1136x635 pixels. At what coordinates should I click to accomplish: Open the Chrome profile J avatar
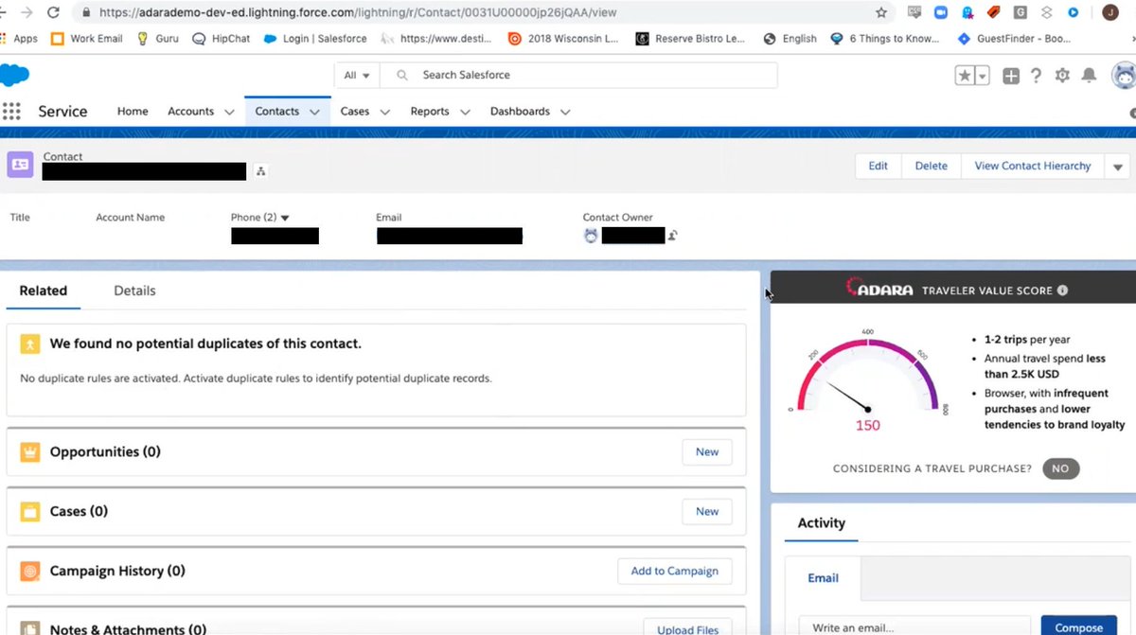coord(1109,12)
